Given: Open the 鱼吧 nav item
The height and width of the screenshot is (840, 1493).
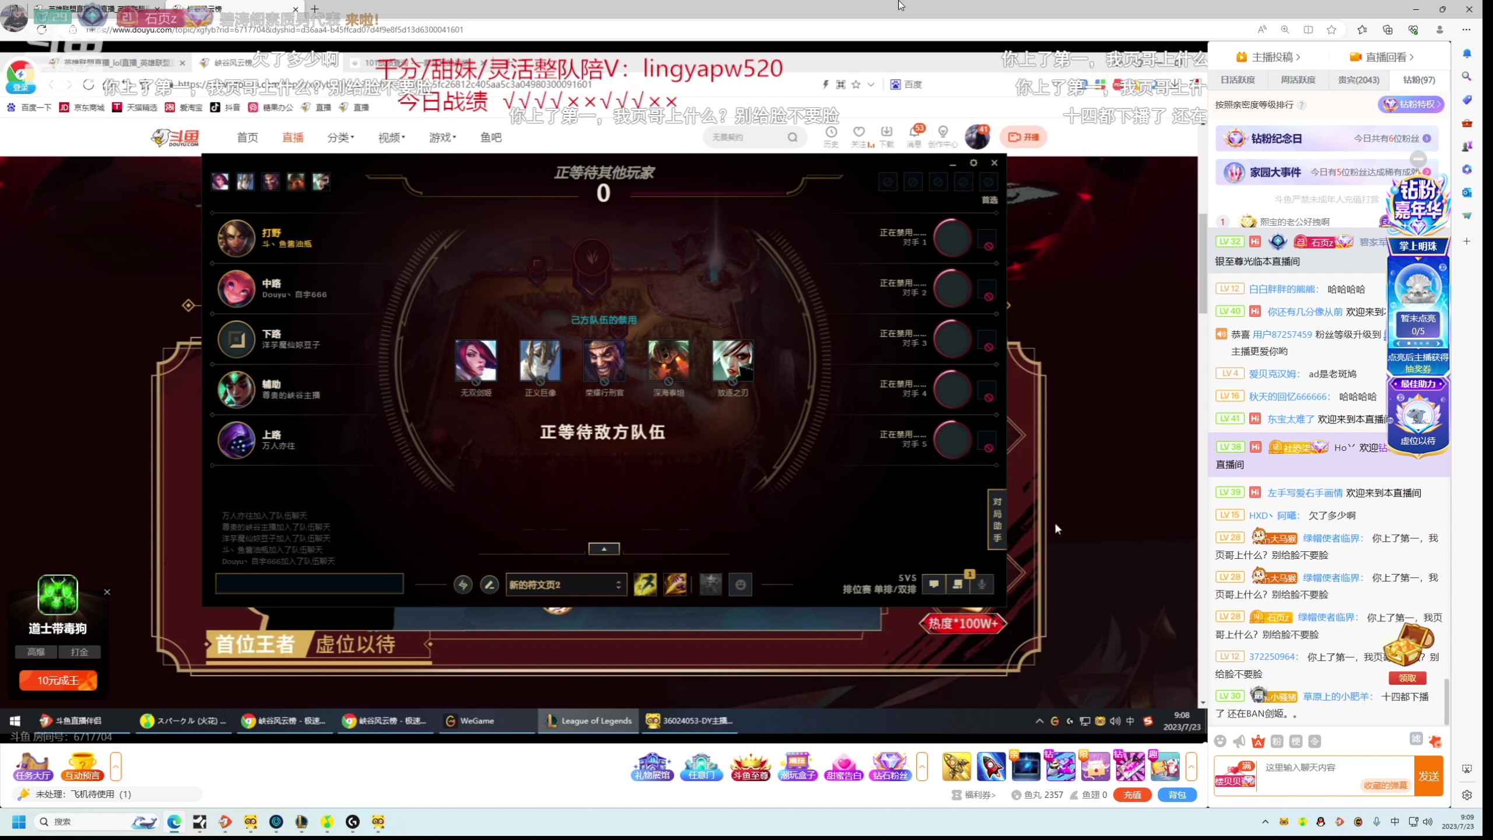Looking at the screenshot, I should [x=490, y=138].
